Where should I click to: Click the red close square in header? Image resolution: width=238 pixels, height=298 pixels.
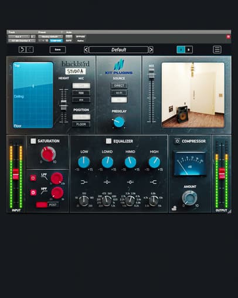(x=228, y=36)
